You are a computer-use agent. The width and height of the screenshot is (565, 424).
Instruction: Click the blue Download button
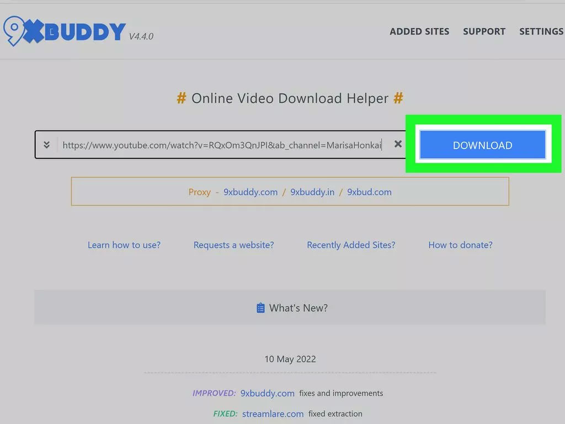pos(482,145)
